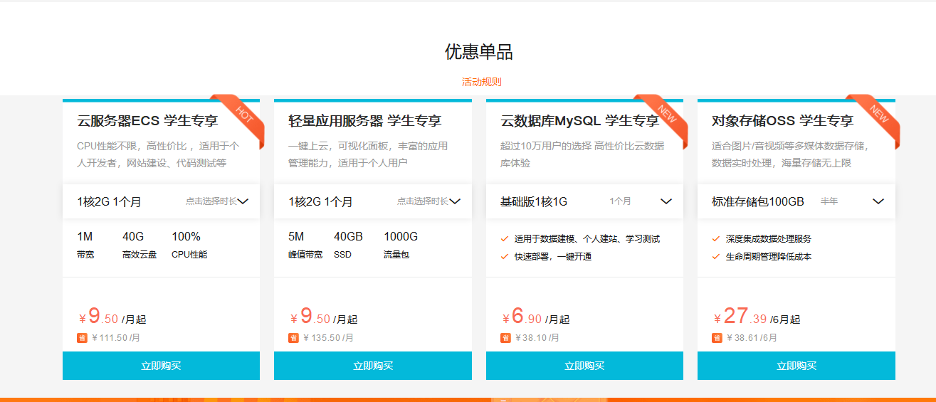Click 立即购买 under 对象存储OSS card
This screenshot has height=402, width=936.
[x=796, y=366]
